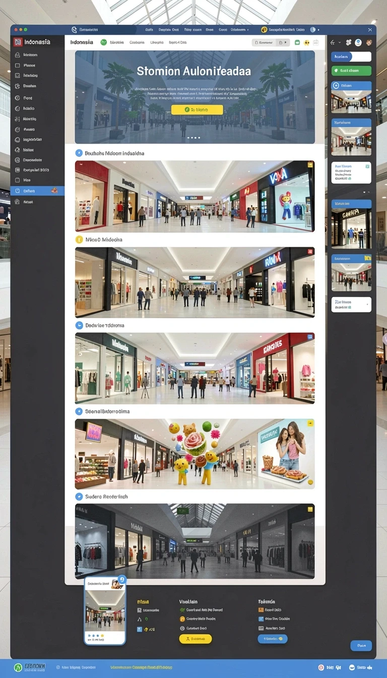
Task: Click yellow badge on cartoon mascots photo
Action: click(310, 423)
